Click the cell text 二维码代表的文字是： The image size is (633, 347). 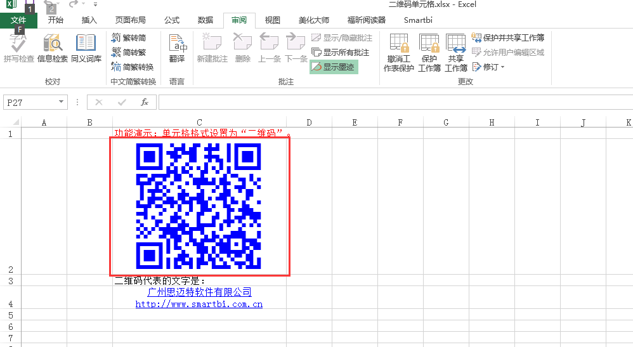pyautogui.click(x=160, y=280)
